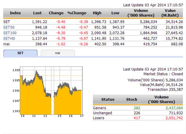Select SET100 value 27,645.42
Viewport: 186px width, 134px height.
click(x=174, y=33)
